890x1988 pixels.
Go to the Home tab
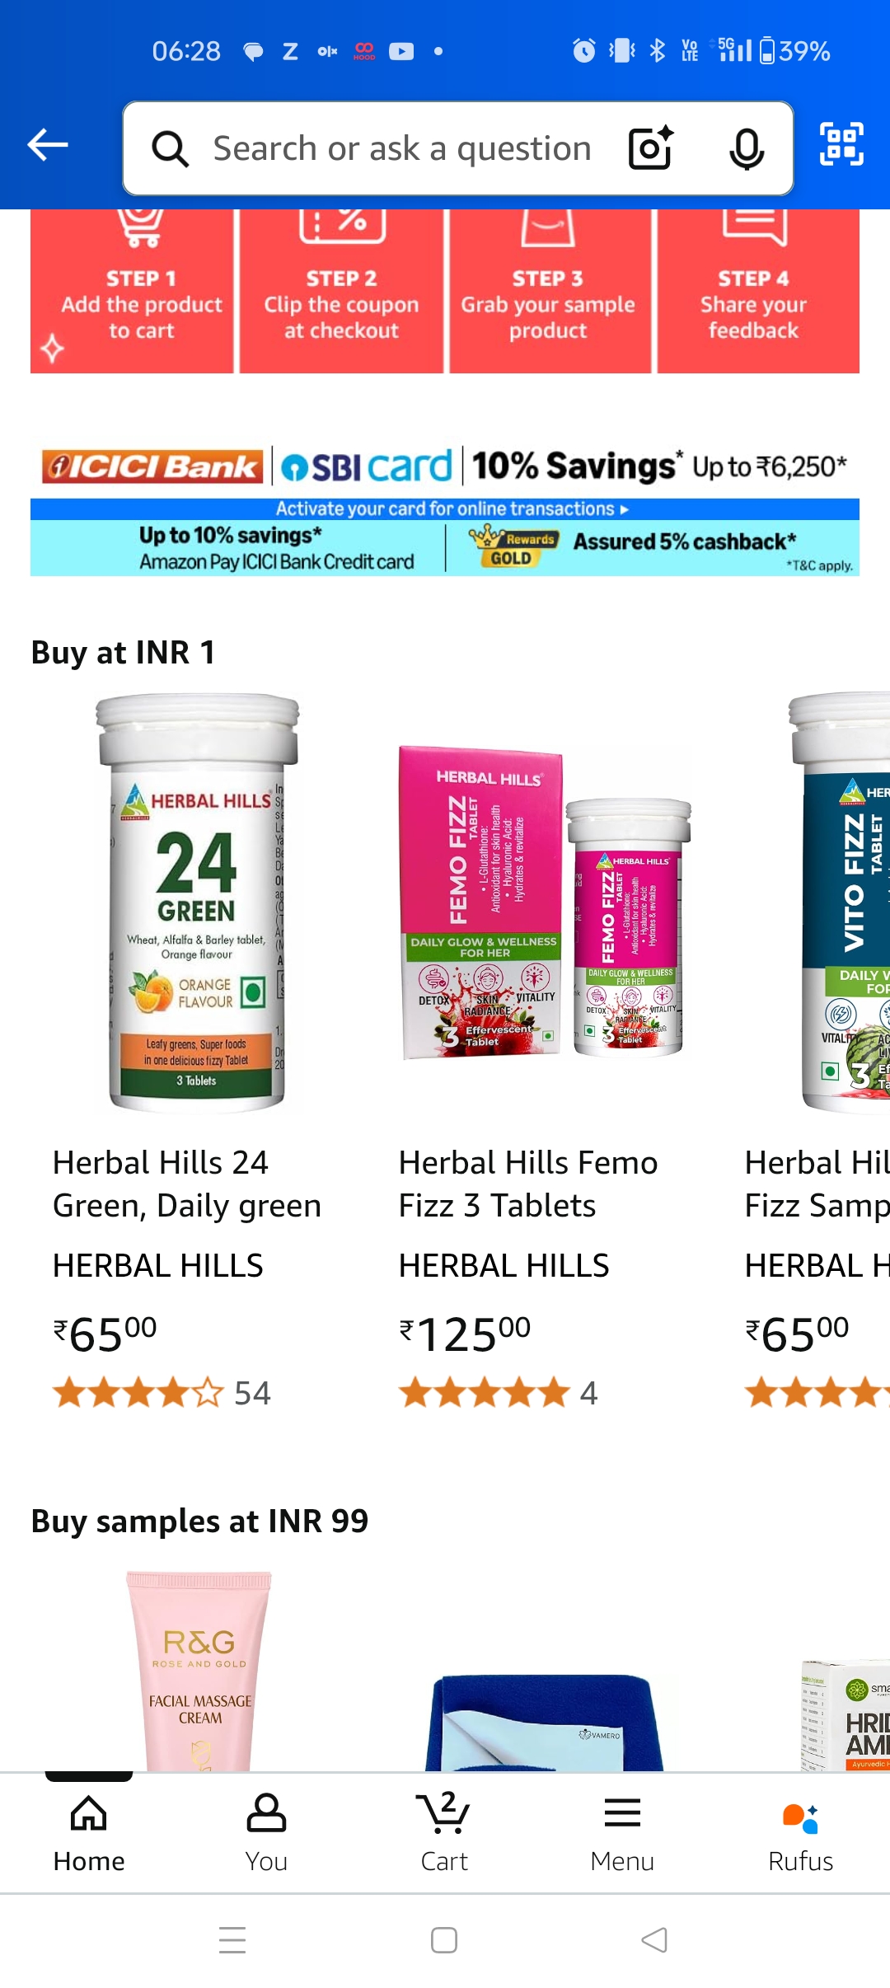click(x=89, y=1832)
